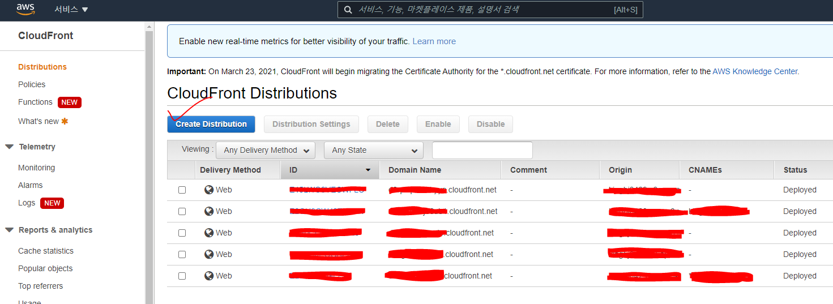The image size is (833, 304).
Task: Focus the distribution filter text box
Action: (x=482, y=150)
